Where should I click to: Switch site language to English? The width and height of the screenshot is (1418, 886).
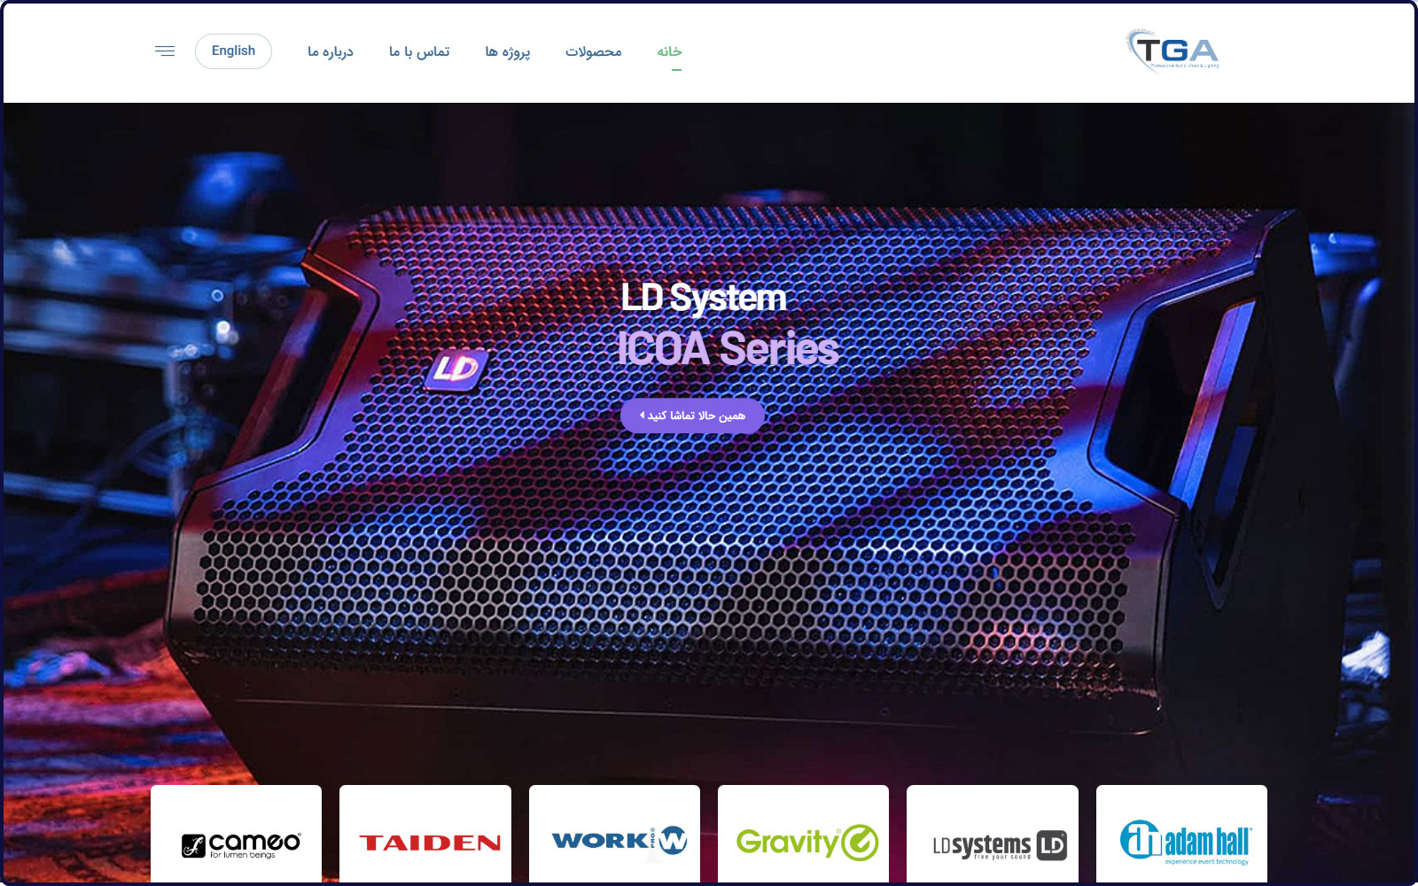point(233,51)
